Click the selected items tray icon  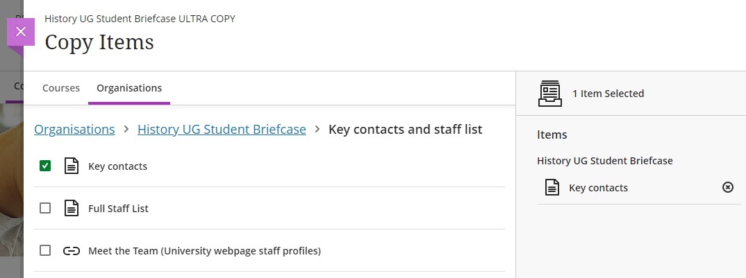coord(550,93)
